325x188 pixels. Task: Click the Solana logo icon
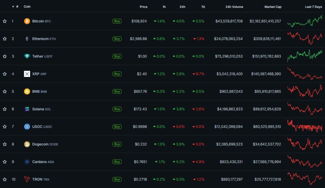coord(27,109)
